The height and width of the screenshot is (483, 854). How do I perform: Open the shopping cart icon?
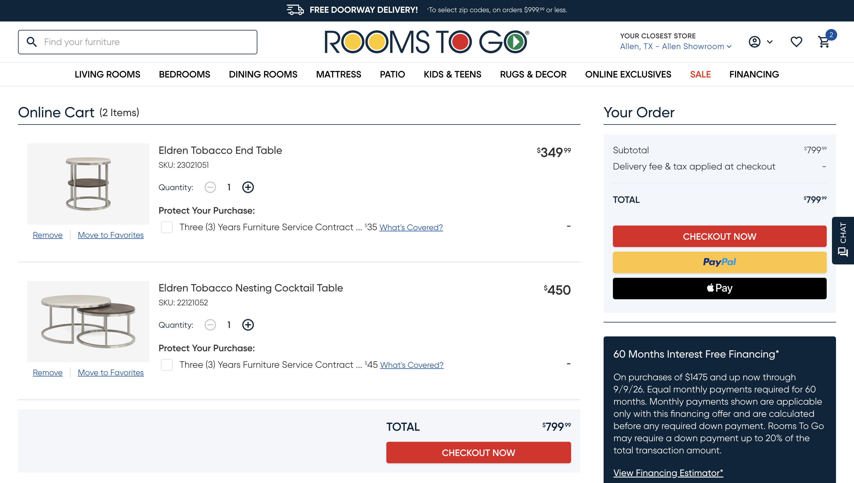coord(824,42)
